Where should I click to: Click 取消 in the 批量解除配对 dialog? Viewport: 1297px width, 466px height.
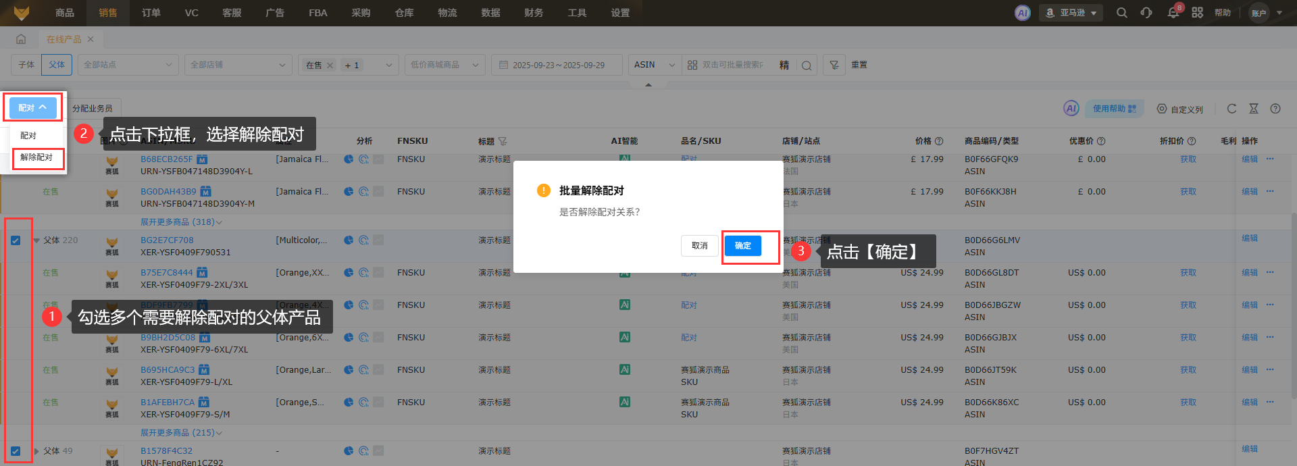point(700,246)
